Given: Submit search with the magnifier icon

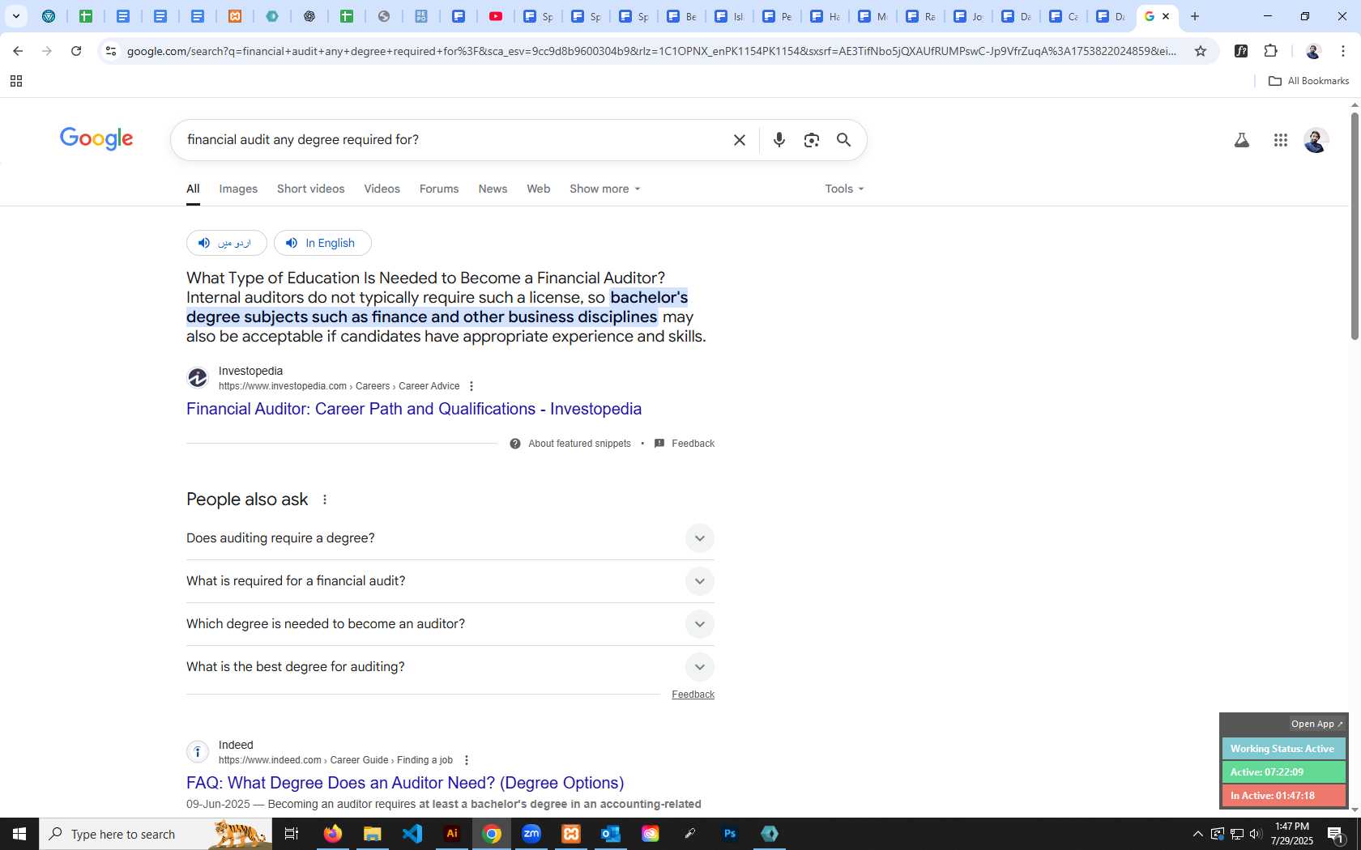Looking at the screenshot, I should tap(843, 140).
